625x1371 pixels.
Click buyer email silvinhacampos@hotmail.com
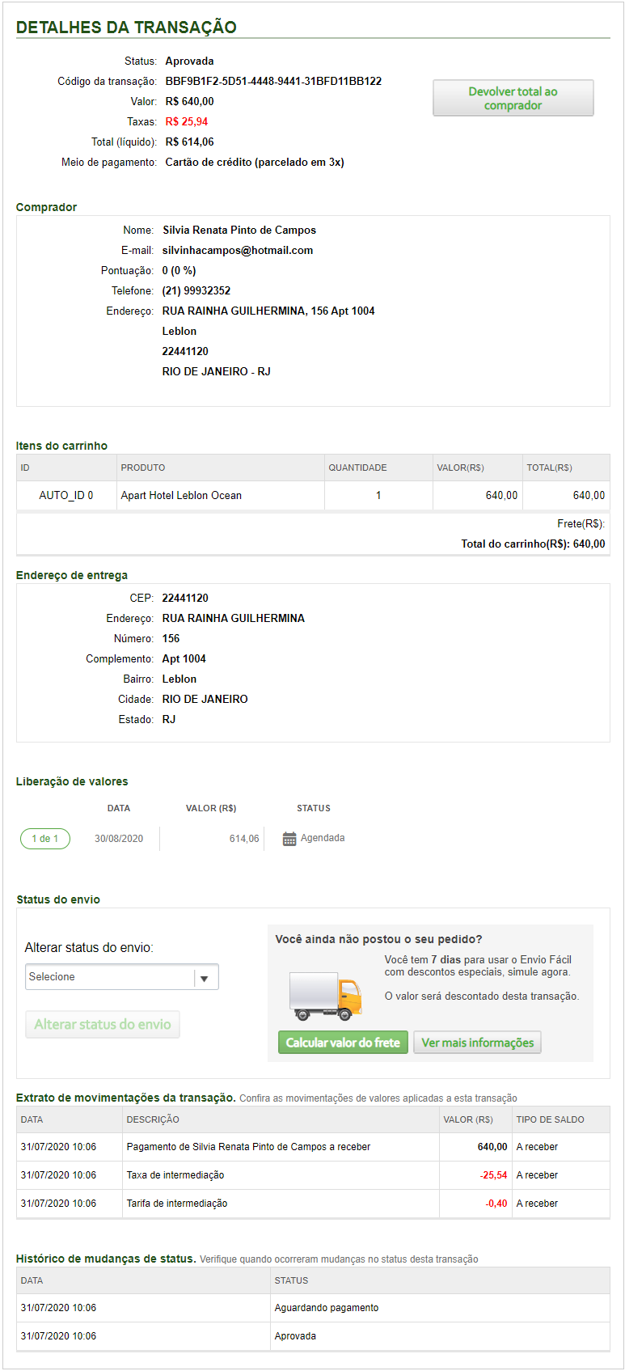point(238,251)
